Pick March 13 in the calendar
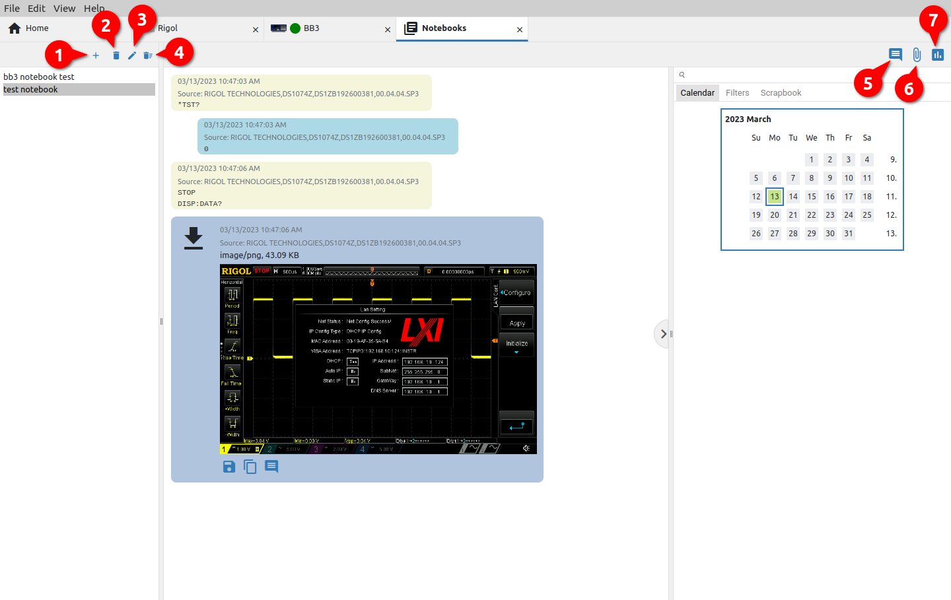 click(x=775, y=197)
